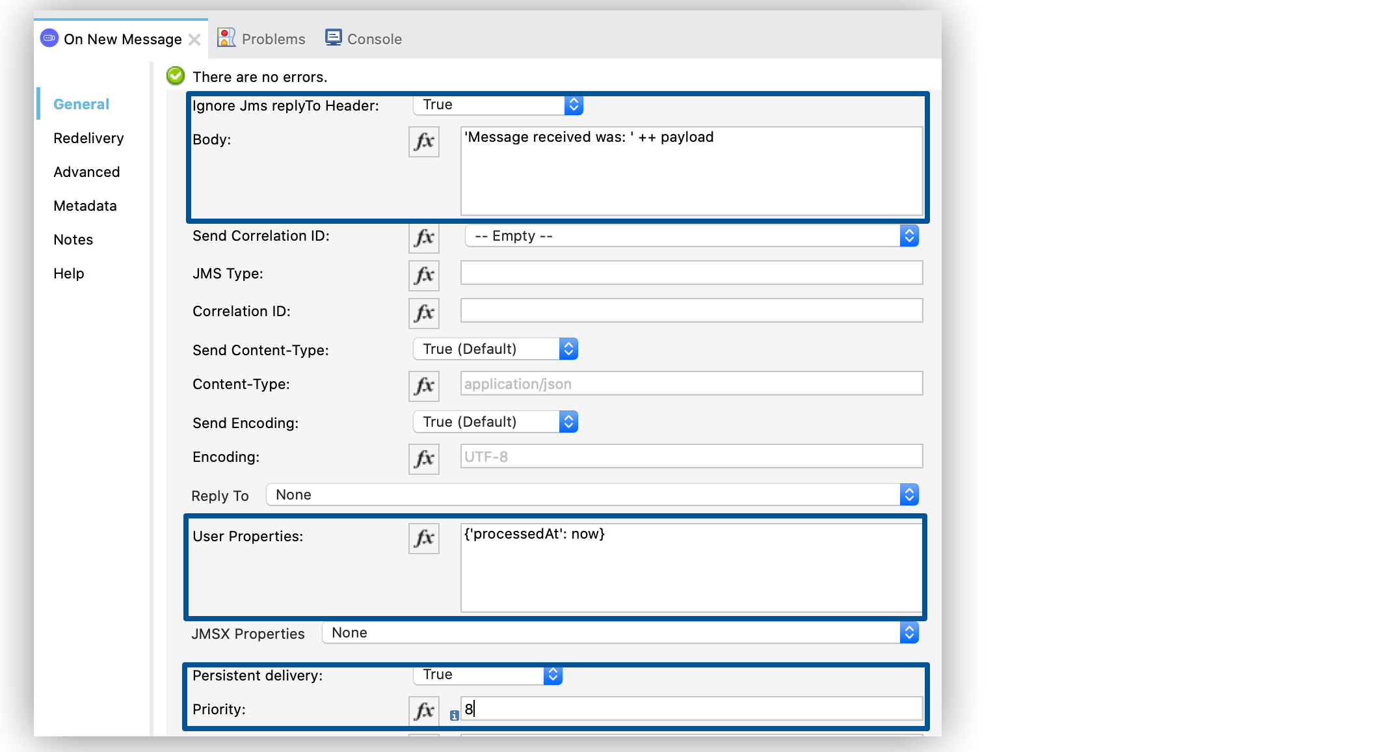Click into the JMS Type text field
This screenshot has height=752, width=1393.
691,273
